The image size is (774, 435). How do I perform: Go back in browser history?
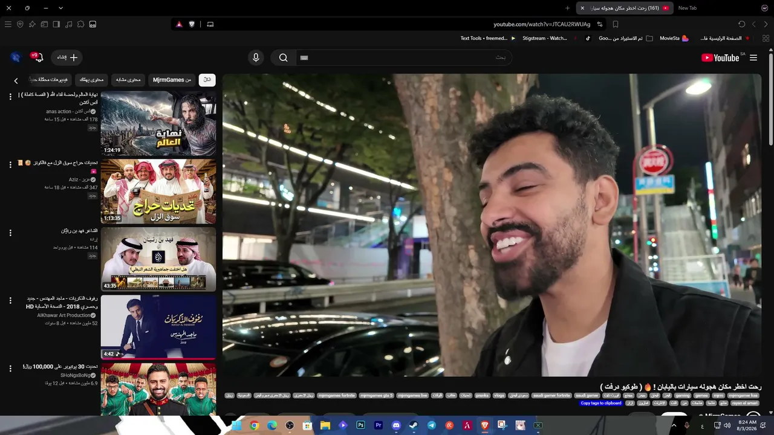click(766, 24)
